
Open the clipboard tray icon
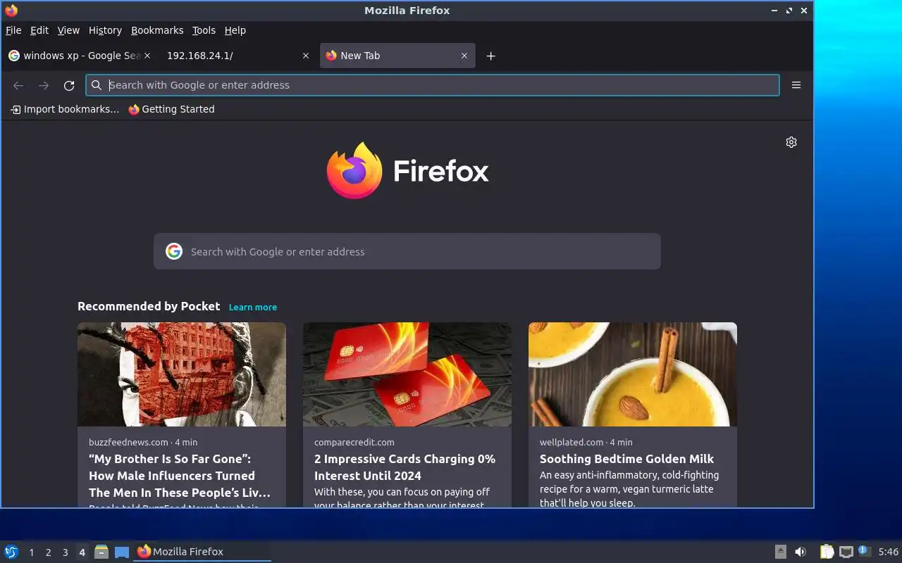click(x=827, y=552)
